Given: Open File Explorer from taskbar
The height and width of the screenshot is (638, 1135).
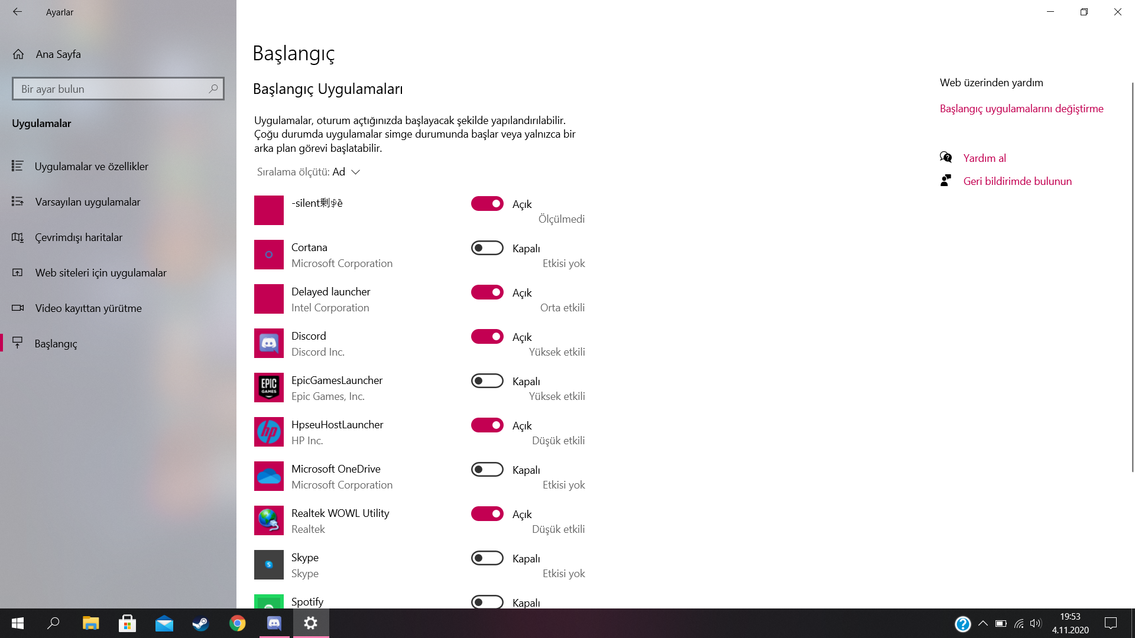Looking at the screenshot, I should click(90, 623).
